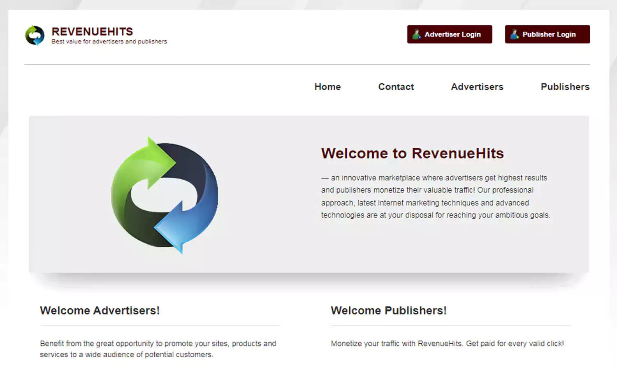Open the Publisher Login button
The image size is (617, 370).
(x=547, y=35)
